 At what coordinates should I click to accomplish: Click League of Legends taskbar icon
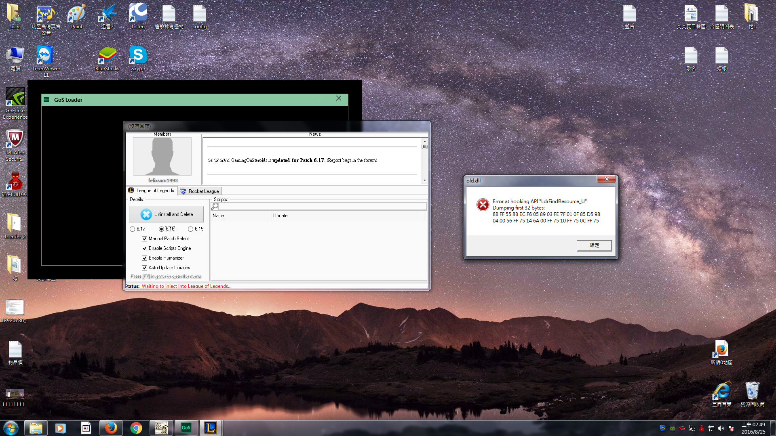tap(210, 428)
